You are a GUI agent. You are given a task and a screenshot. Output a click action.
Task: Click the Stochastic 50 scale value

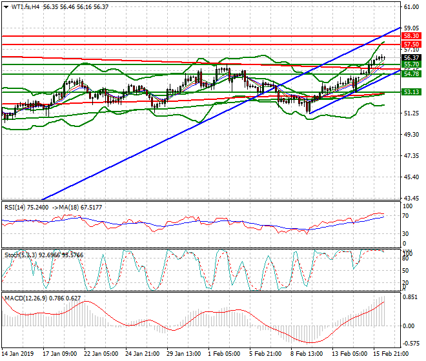[405, 271]
